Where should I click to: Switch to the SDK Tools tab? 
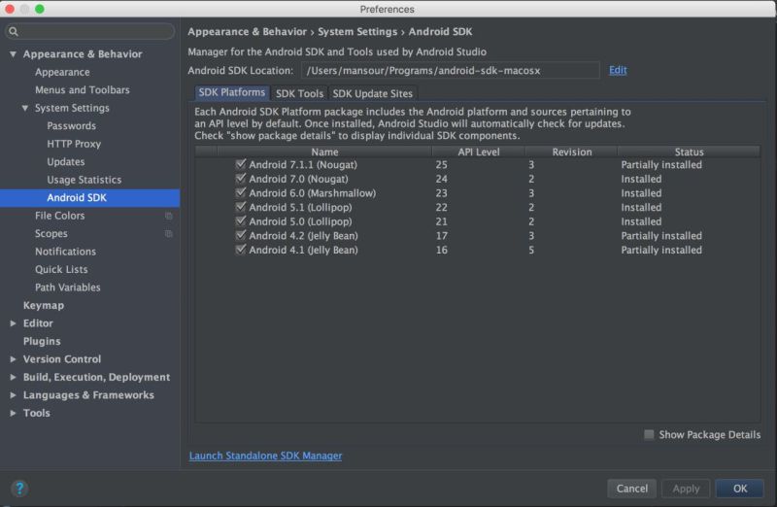coord(299,93)
